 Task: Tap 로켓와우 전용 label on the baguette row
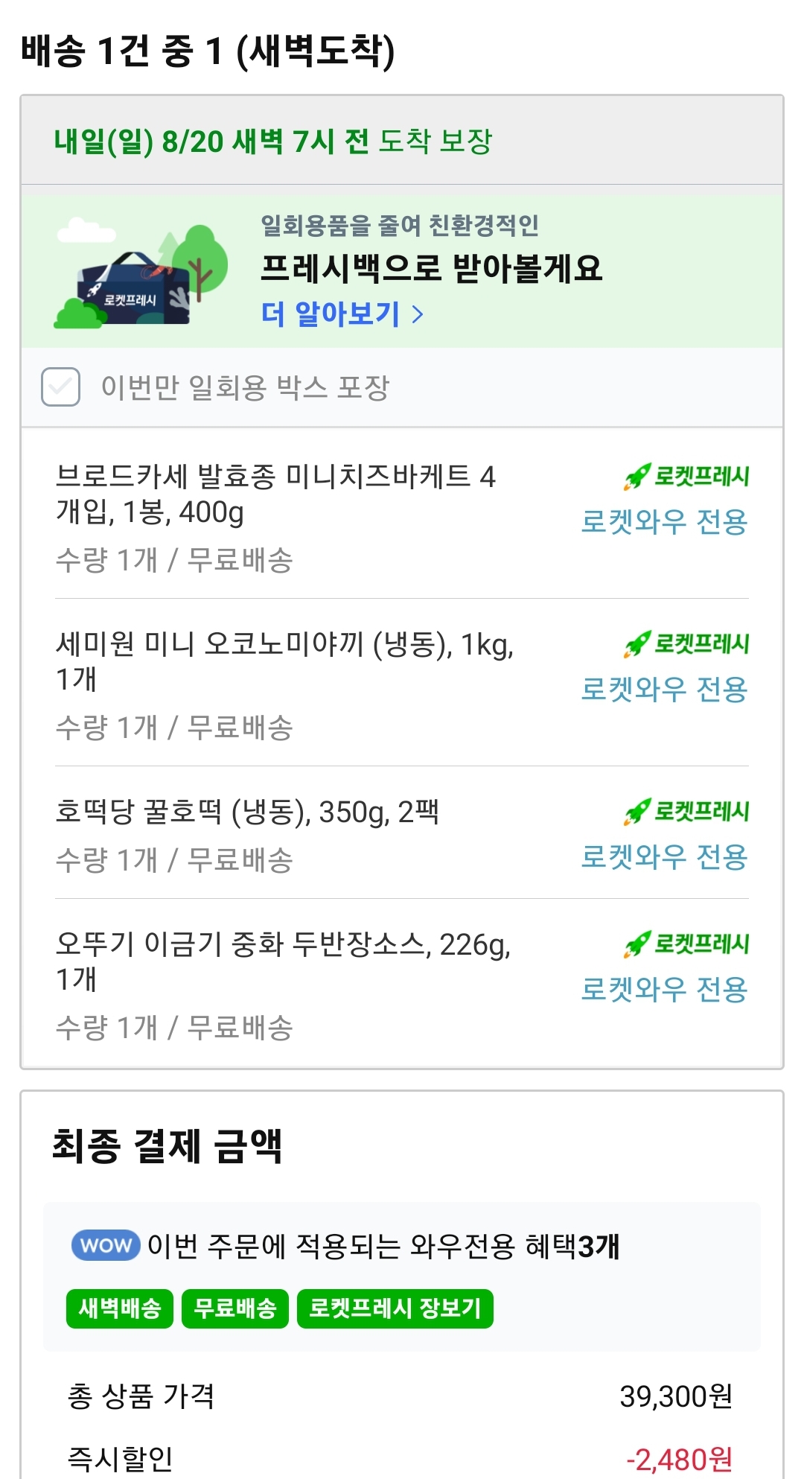(x=664, y=521)
